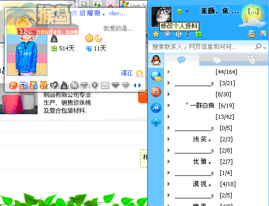Click the blue S search icon
Image resolution: width=269 pixels, height=206 pixels.
[178, 34]
